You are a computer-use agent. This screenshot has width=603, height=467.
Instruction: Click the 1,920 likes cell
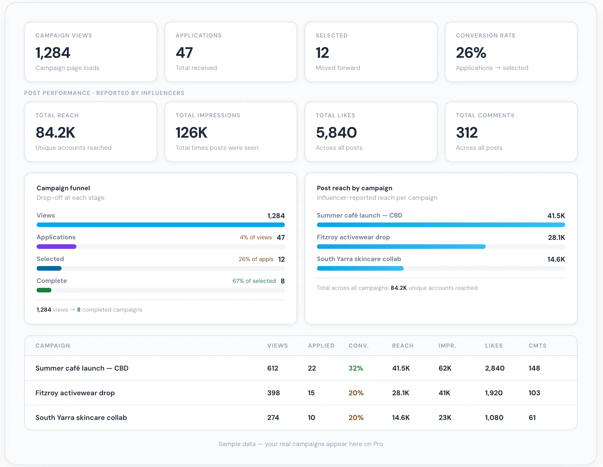494,393
